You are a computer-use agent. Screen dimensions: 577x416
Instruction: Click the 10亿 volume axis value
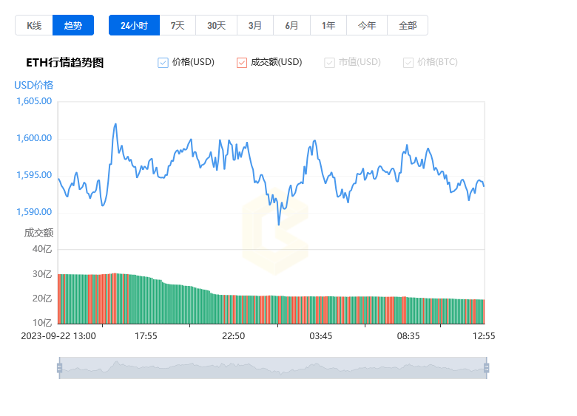(42, 323)
